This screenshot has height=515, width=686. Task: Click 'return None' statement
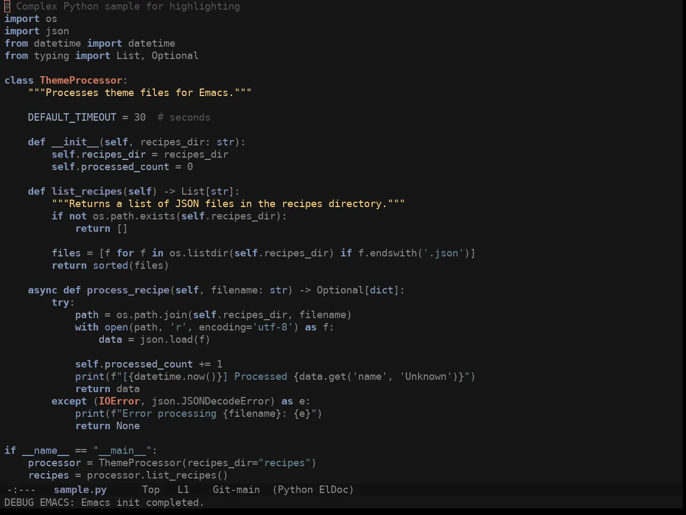tap(107, 426)
